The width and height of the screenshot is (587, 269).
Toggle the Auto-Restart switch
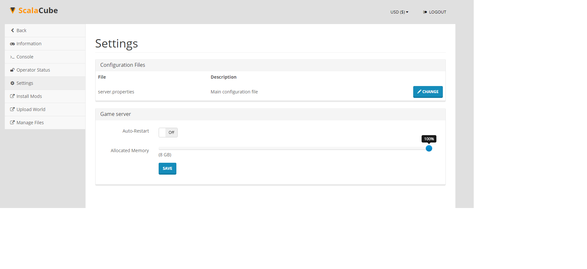[168, 133]
